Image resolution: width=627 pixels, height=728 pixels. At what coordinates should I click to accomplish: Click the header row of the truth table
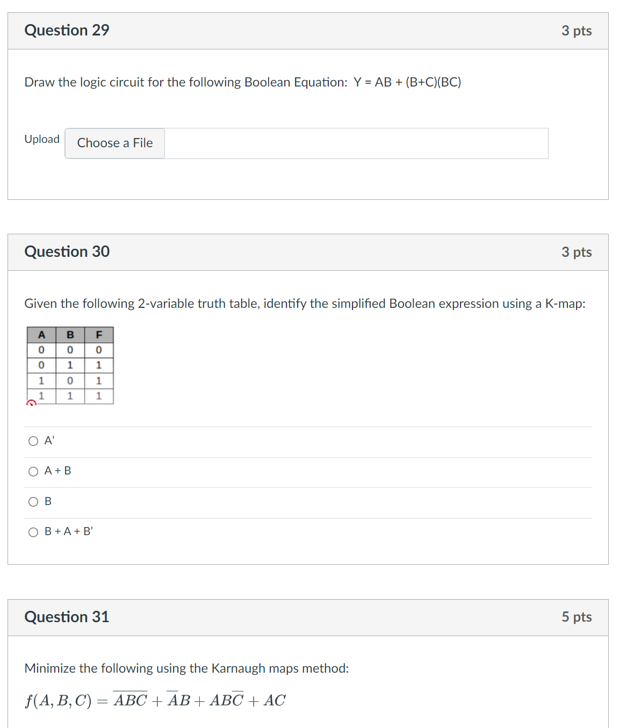[x=70, y=334]
